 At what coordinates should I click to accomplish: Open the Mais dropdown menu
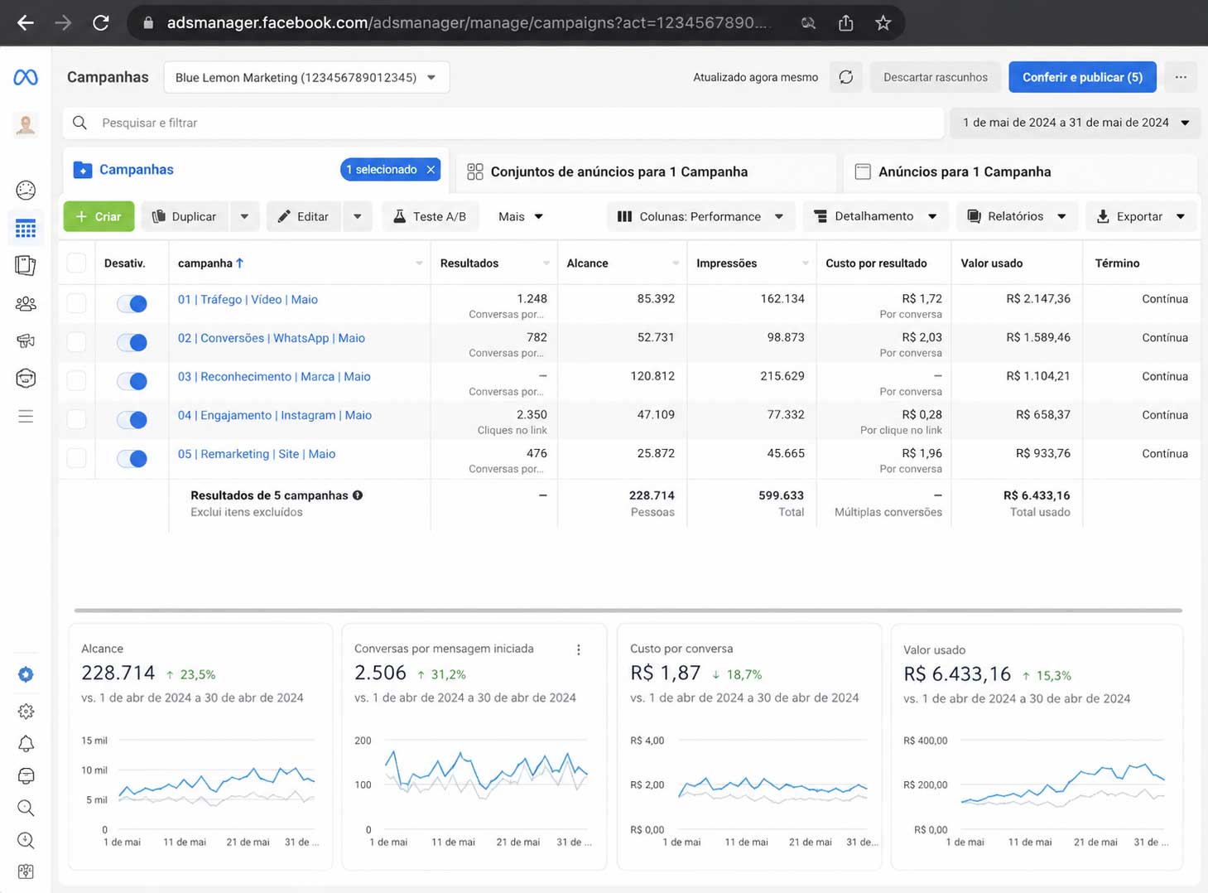click(520, 216)
